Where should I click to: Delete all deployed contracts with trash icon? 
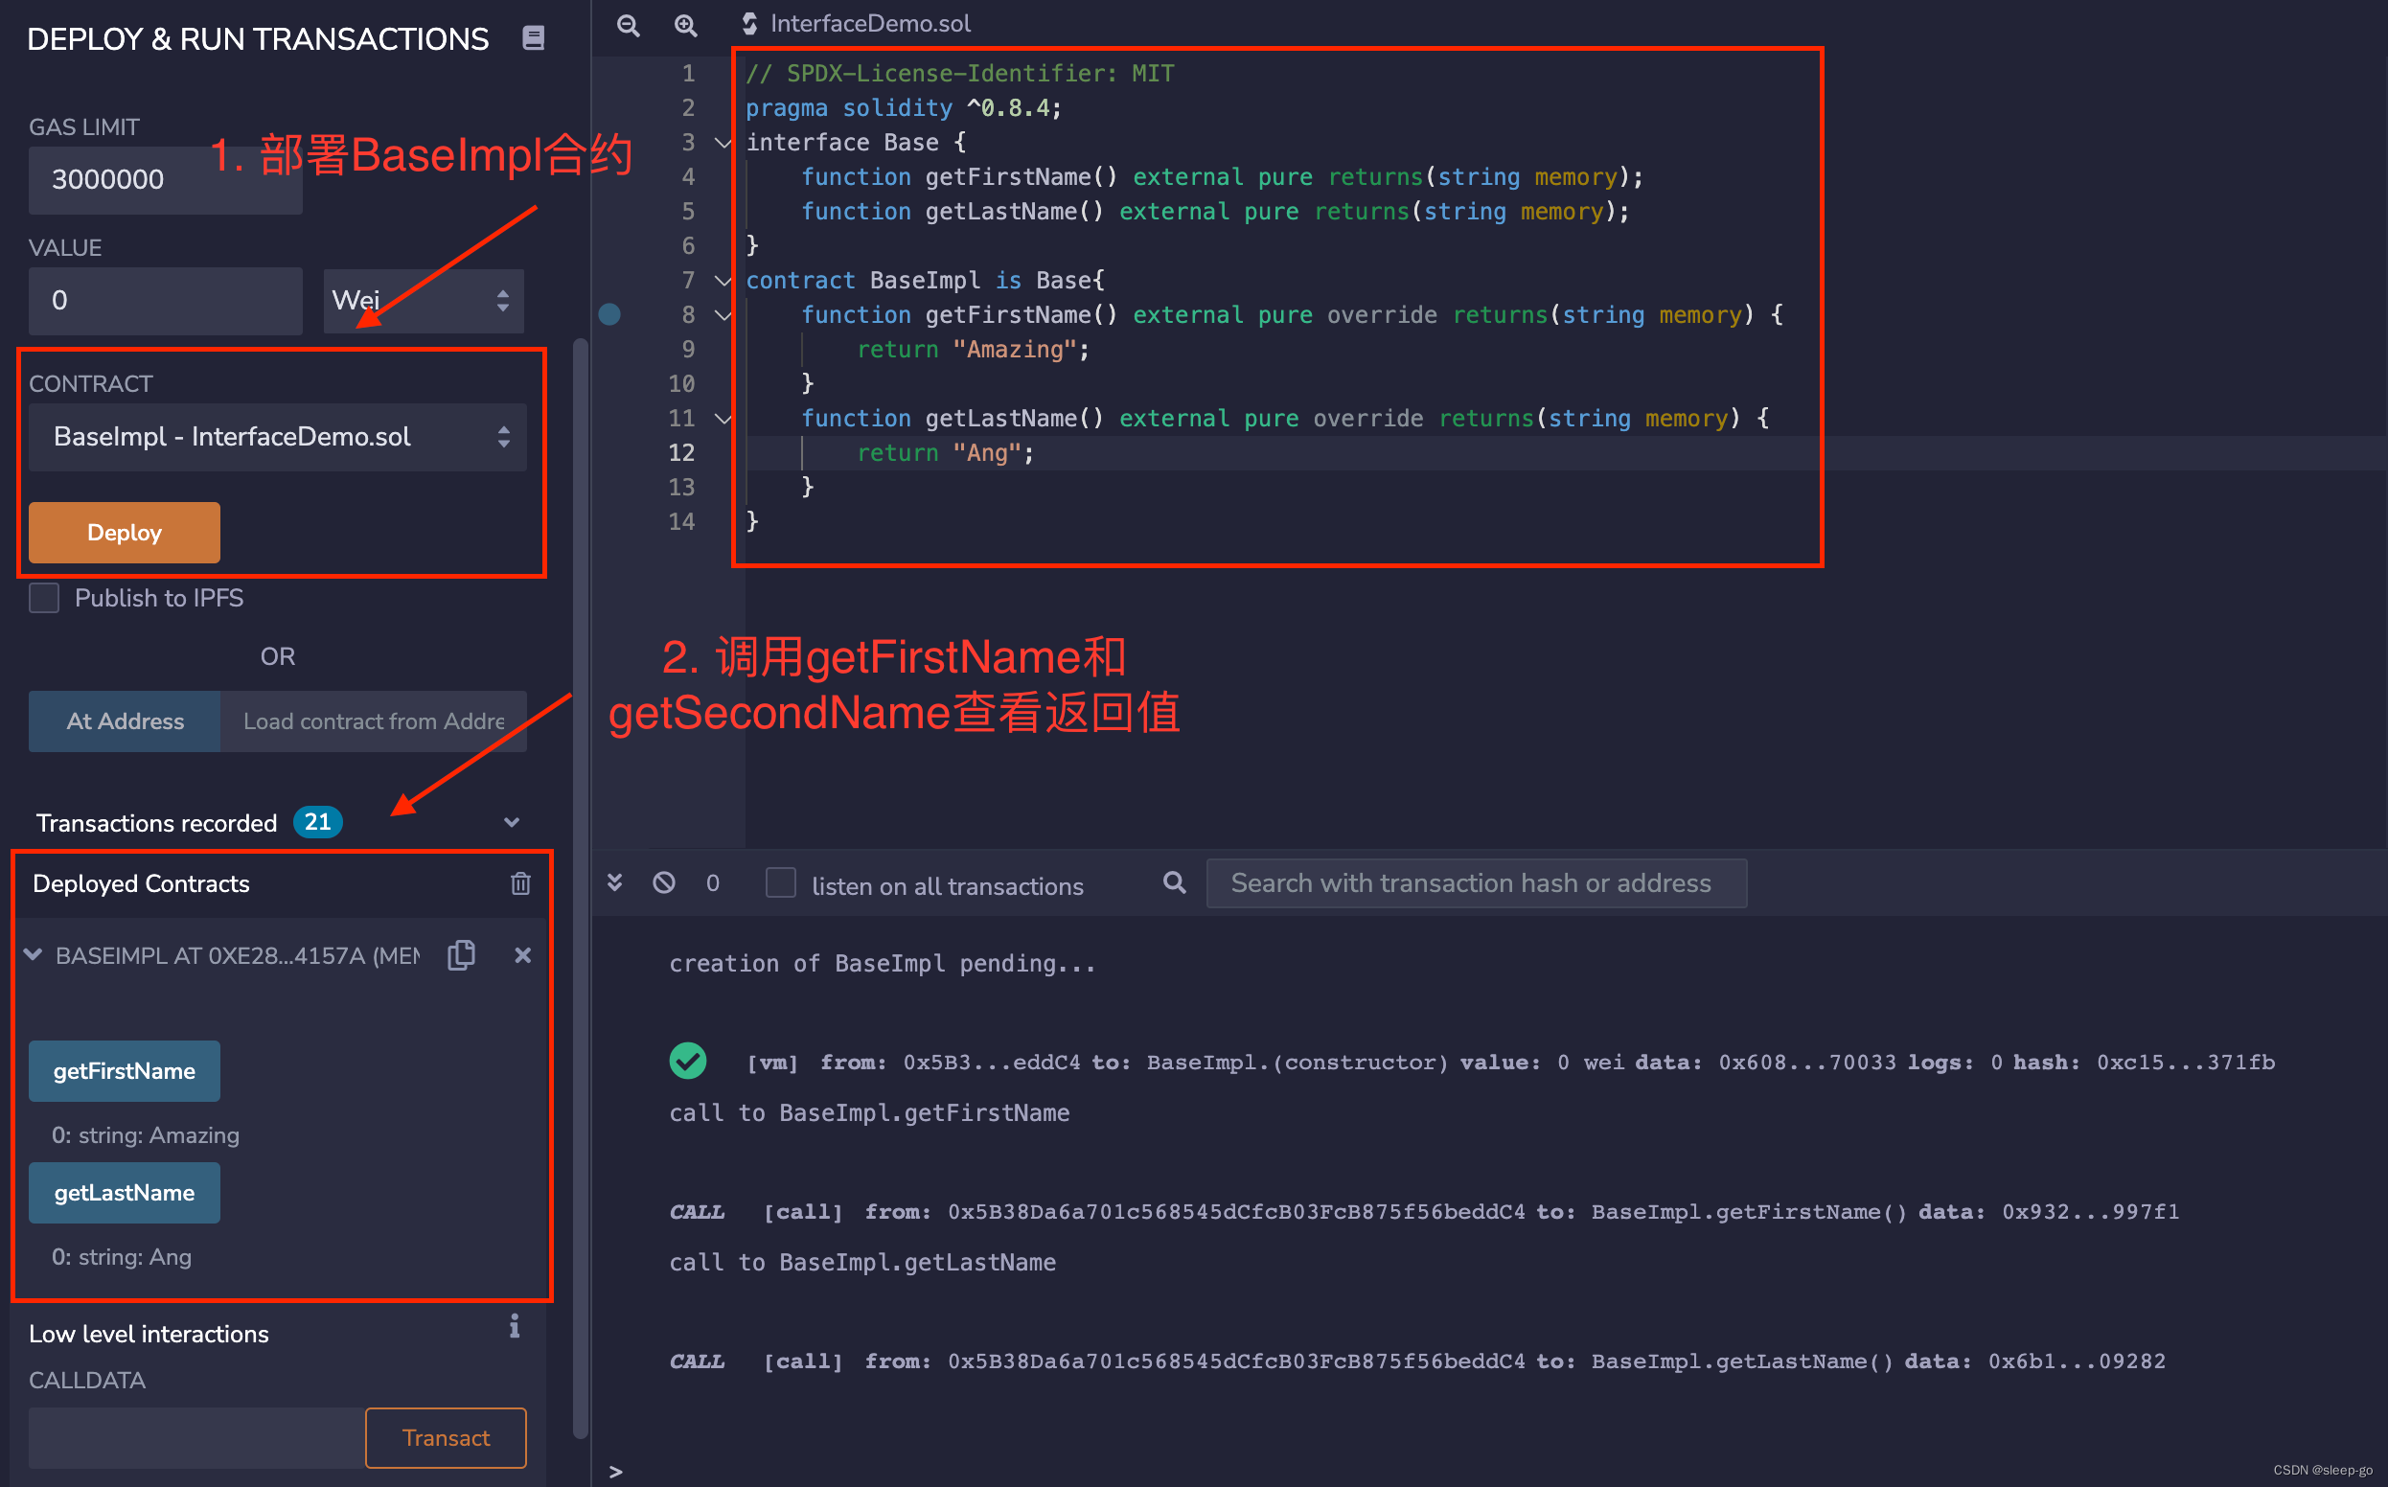(x=520, y=883)
